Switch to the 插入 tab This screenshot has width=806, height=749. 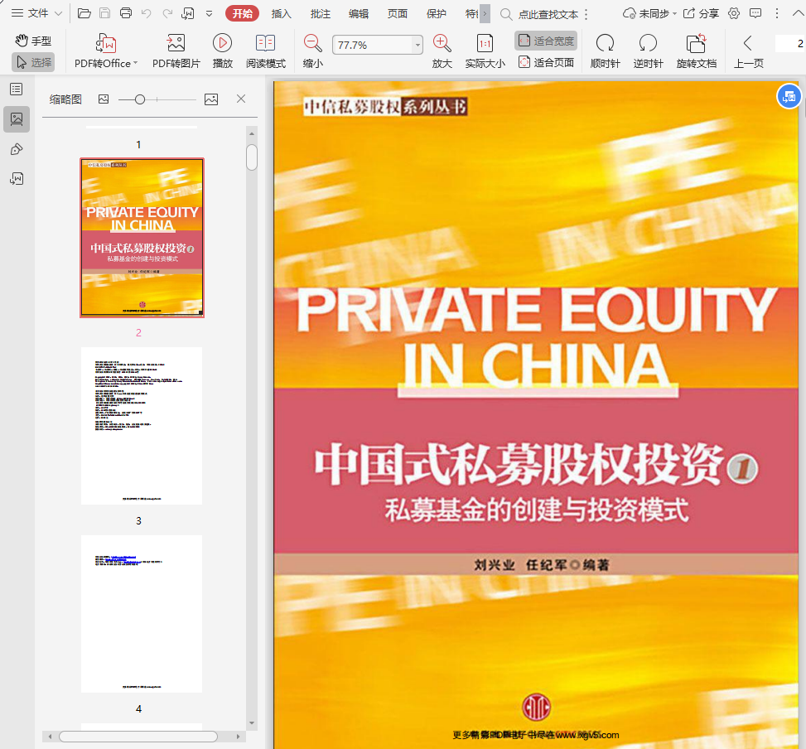(281, 14)
